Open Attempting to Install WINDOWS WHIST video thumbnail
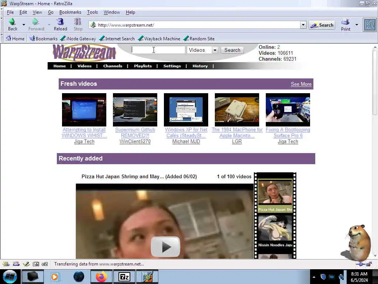 (x=84, y=109)
